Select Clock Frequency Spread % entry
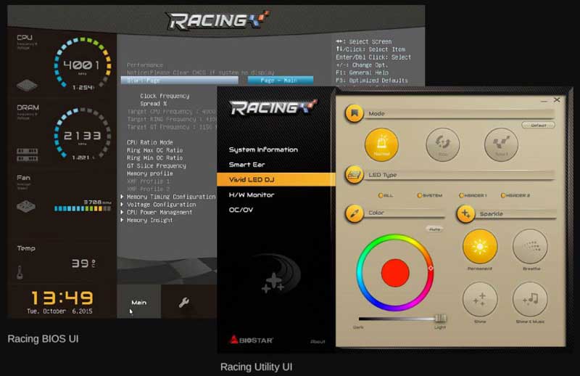 pyautogui.click(x=165, y=99)
